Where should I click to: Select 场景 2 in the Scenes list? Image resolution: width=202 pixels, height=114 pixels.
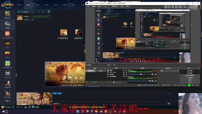[101, 71]
